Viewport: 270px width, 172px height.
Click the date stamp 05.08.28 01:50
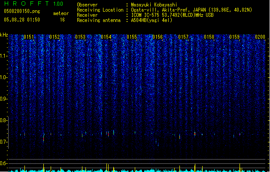click(x=22, y=20)
